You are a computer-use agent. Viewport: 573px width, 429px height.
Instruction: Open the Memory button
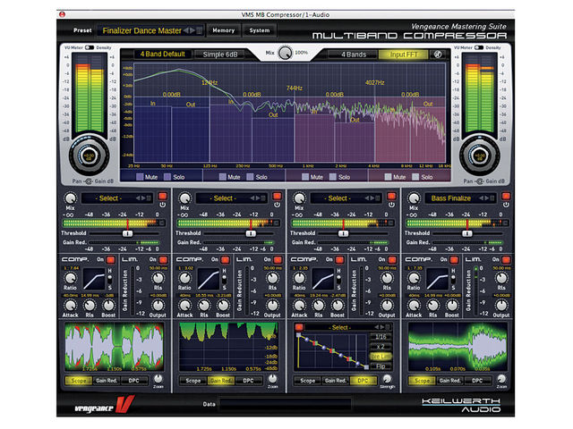click(224, 30)
